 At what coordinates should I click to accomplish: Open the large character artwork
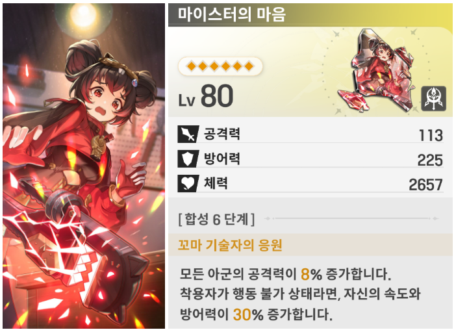tap(84, 166)
